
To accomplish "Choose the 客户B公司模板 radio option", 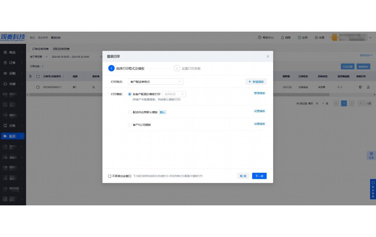I will point(130,125).
